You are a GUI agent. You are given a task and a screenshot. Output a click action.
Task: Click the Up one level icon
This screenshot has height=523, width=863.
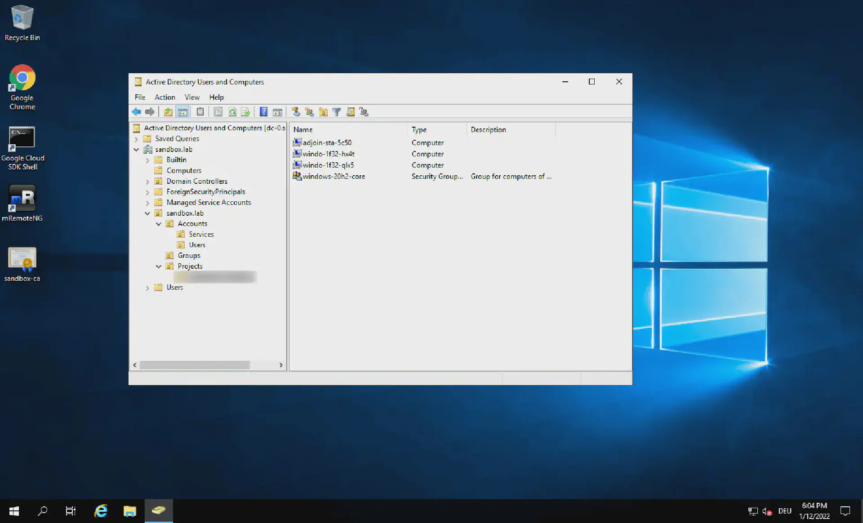pos(168,111)
